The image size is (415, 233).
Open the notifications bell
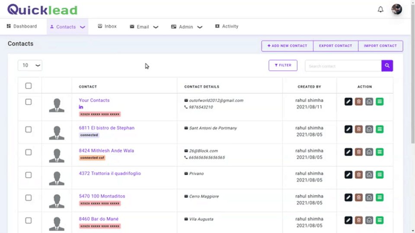[x=380, y=9]
